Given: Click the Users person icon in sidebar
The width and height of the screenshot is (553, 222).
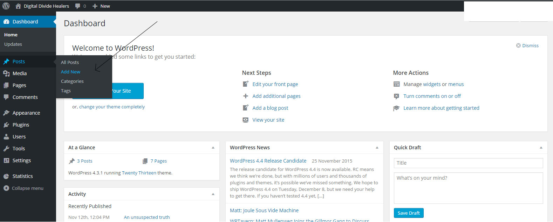Looking at the screenshot, I should (x=6, y=137).
